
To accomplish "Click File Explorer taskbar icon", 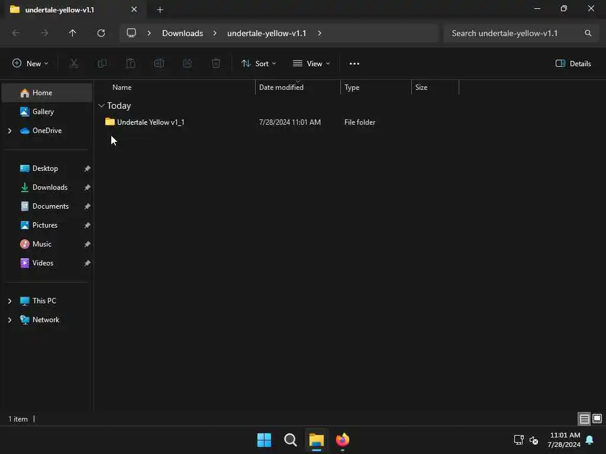I will [x=316, y=440].
